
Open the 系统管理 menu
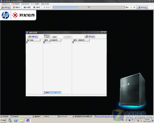15,4
